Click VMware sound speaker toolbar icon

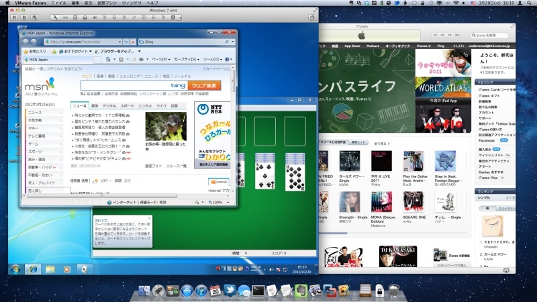pyautogui.click(x=95, y=17)
